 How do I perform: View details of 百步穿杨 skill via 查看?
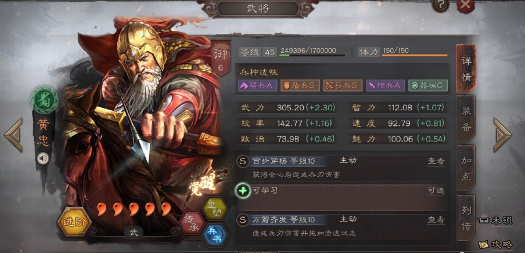(x=436, y=161)
